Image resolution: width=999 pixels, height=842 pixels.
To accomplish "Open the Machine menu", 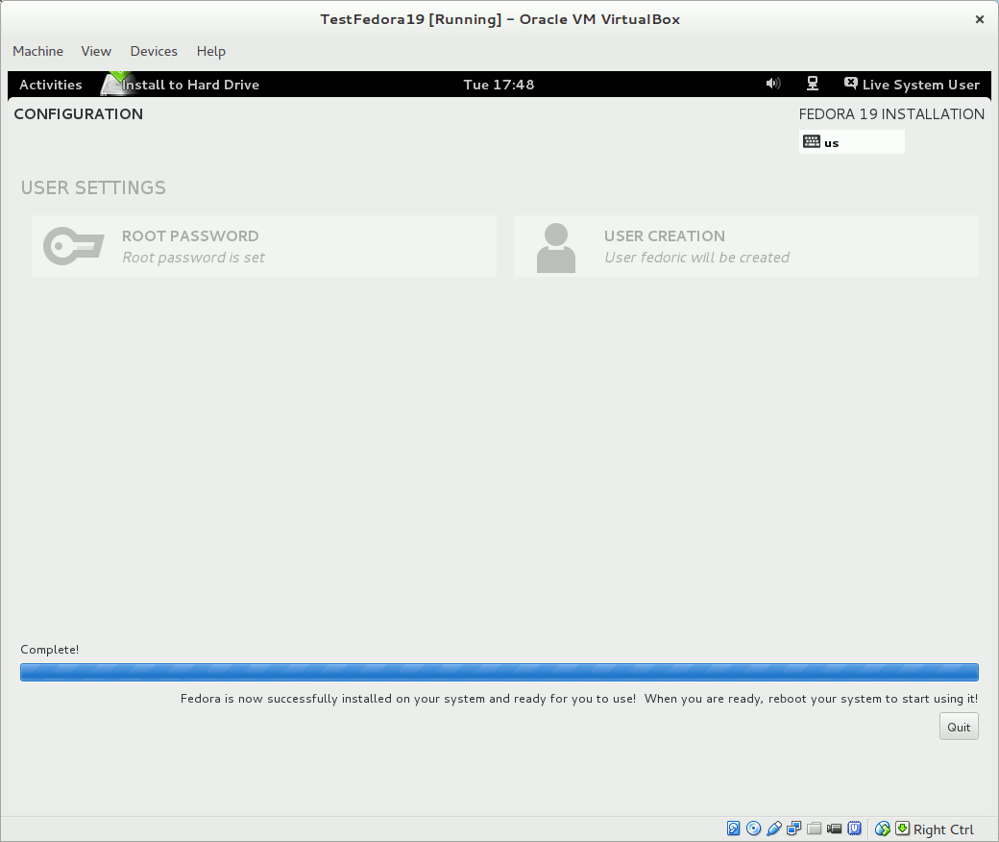I will (x=38, y=51).
